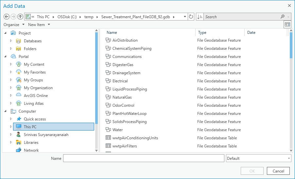Open the Organize menu

pos(14,24)
